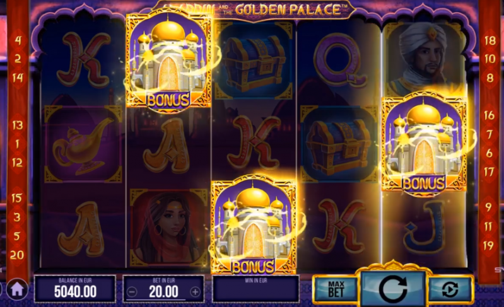Image resolution: width=504 pixels, height=307 pixels.
Task: Click the MAX BET button
Action: (x=336, y=289)
